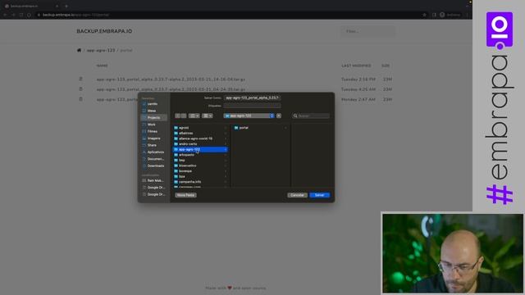Screen dimensions: 525x295
Task: Open the app-agro-123 breadcrumb link
Action: 101,50
